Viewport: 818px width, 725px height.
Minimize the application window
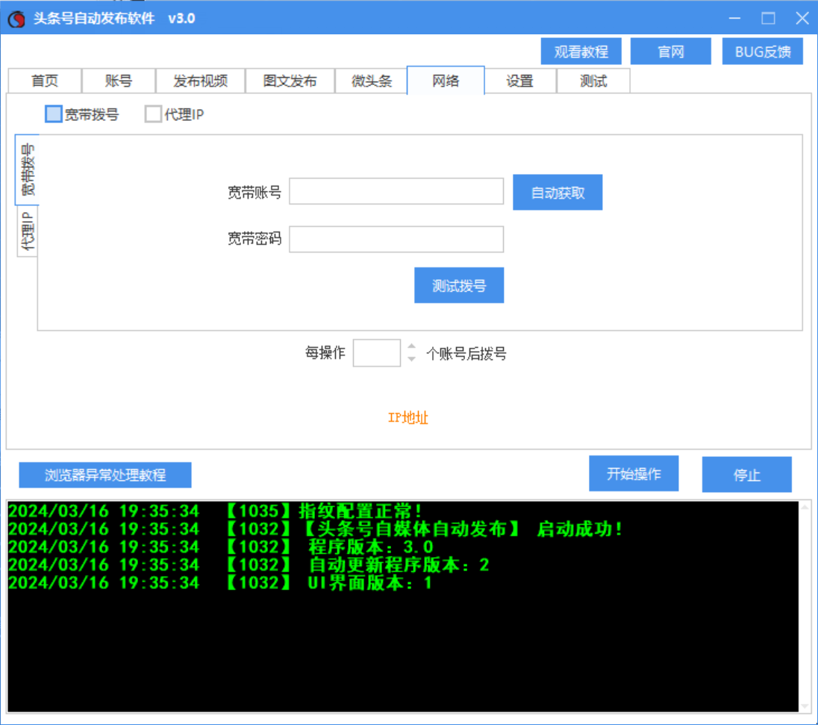pos(734,18)
